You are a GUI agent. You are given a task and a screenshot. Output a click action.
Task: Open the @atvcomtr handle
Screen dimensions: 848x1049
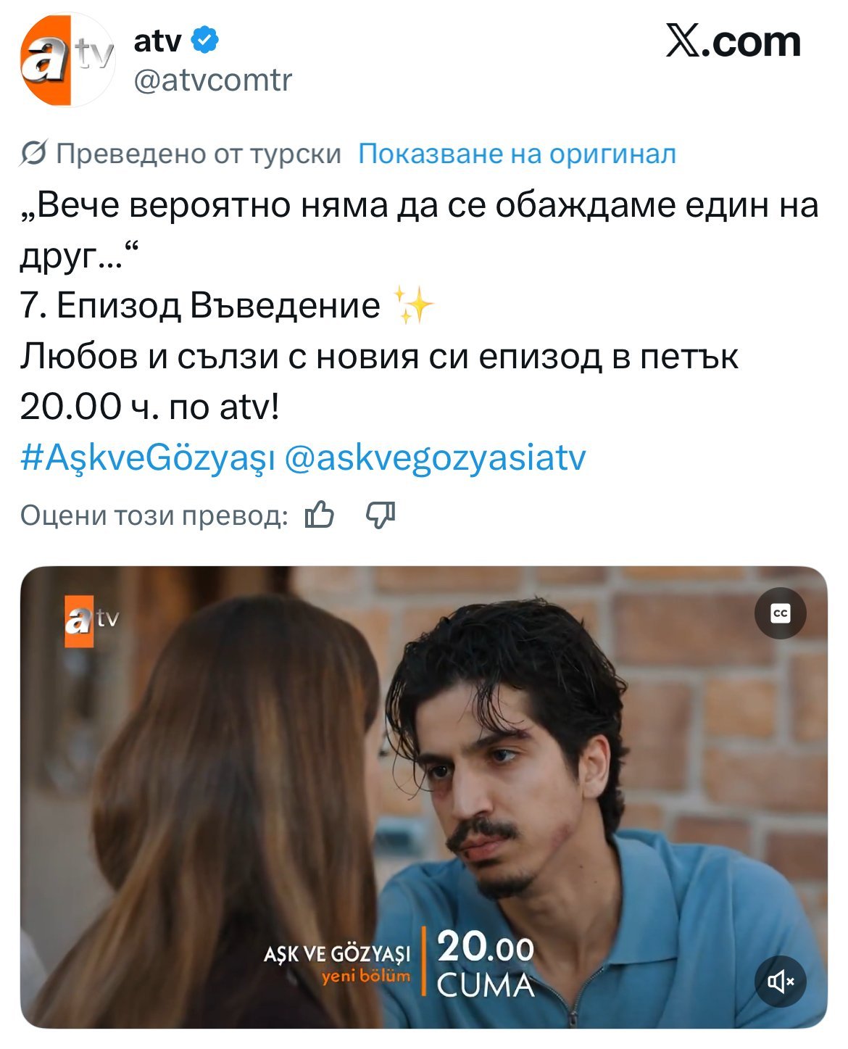coord(212,80)
